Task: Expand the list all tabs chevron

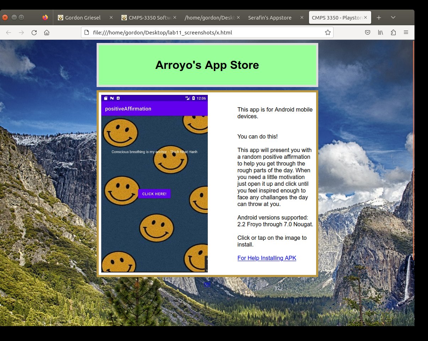Action: click(x=393, y=17)
